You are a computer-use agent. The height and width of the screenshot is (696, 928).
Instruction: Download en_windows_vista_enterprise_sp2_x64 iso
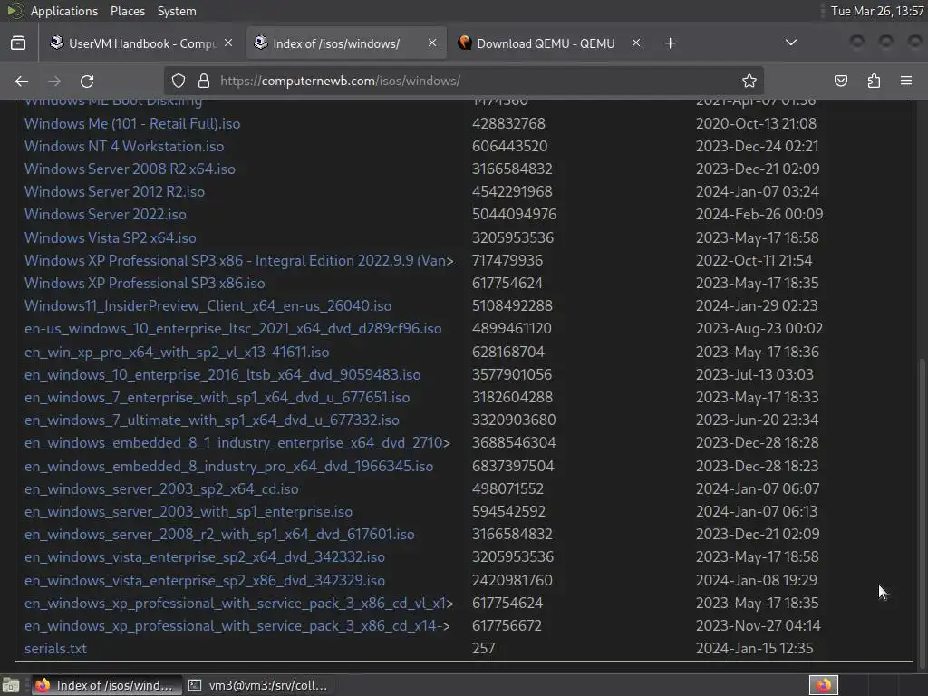pyautogui.click(x=205, y=557)
